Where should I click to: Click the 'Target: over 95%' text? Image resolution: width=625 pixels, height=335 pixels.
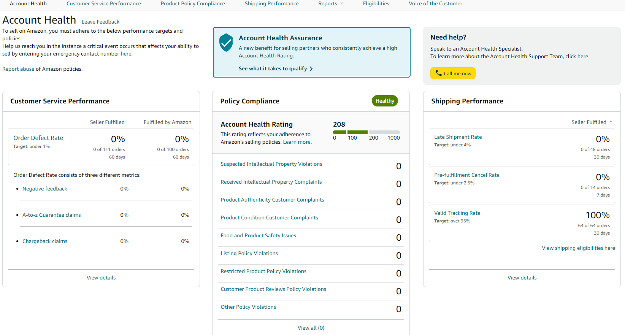(x=452, y=221)
